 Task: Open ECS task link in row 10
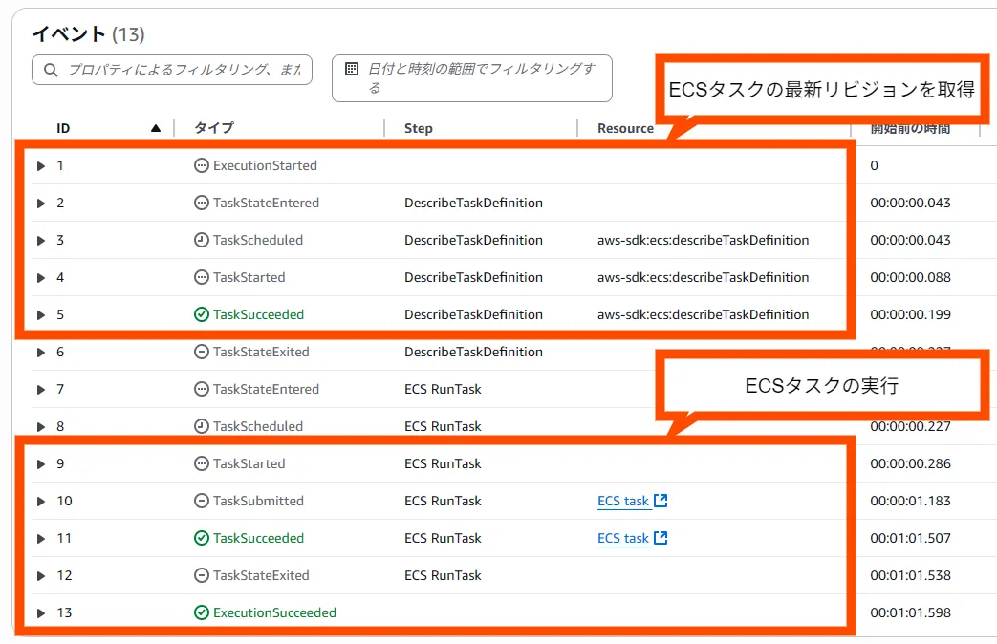pyautogui.click(x=623, y=502)
